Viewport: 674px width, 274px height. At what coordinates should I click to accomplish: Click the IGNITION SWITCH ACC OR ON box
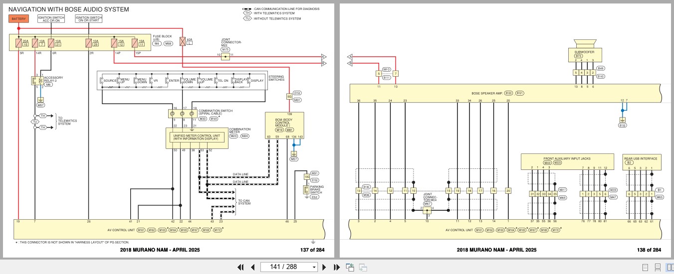51,18
